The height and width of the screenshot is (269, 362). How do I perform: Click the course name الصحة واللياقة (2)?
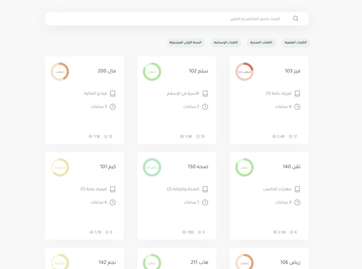tap(183, 189)
